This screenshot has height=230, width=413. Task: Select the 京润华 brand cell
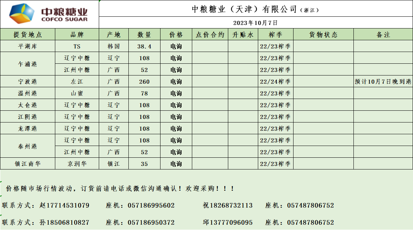77,164
